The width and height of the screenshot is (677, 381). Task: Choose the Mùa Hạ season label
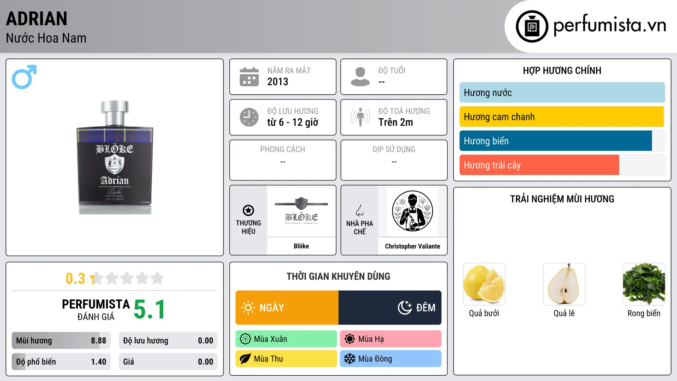[371, 339]
